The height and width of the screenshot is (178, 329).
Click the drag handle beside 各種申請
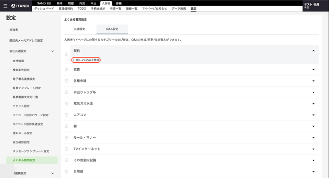click(66, 81)
